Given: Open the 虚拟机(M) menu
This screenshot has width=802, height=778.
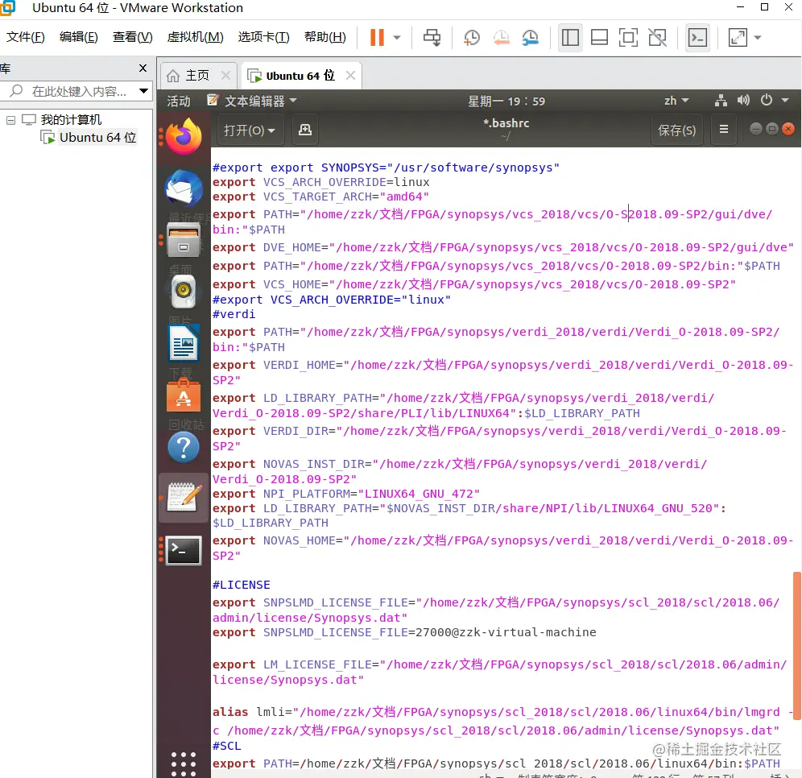Looking at the screenshot, I should pos(196,37).
